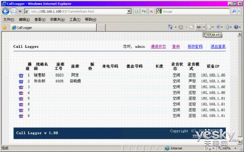Click the 声控 recording mode cell
The height and width of the screenshot is (152, 244).
[192, 81]
